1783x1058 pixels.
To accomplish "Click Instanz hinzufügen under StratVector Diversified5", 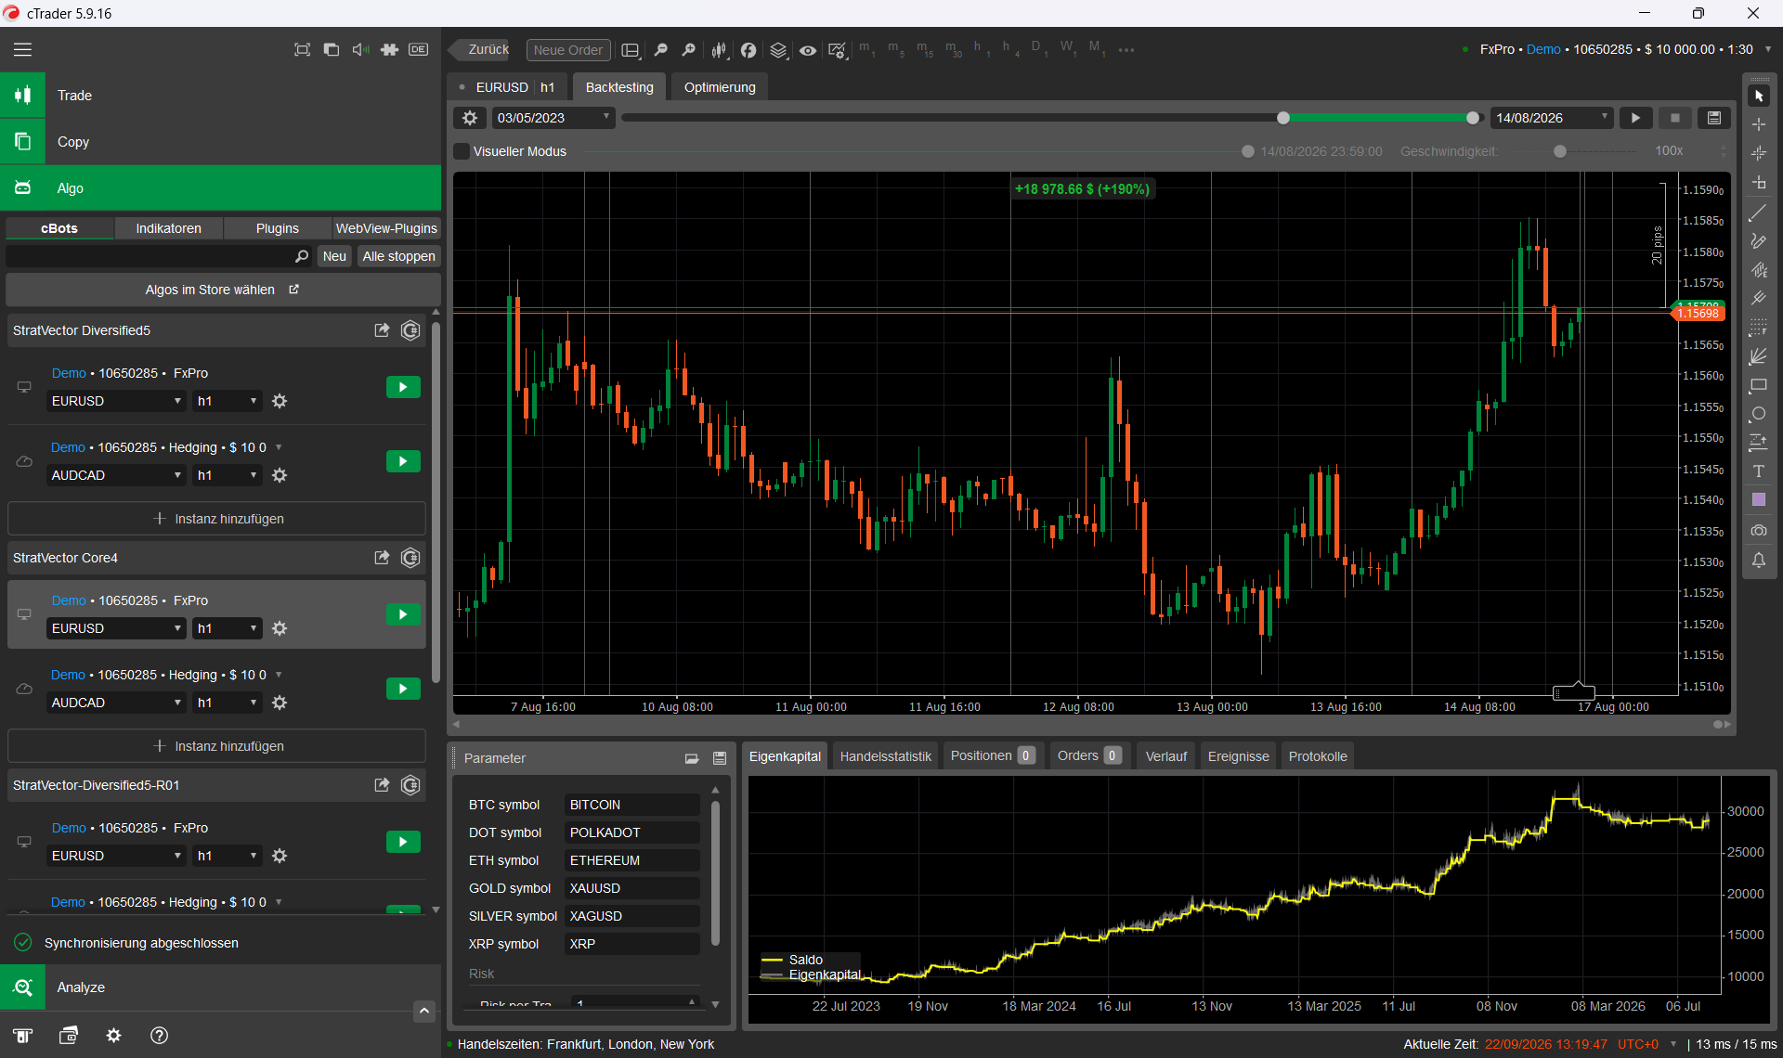I will (217, 519).
